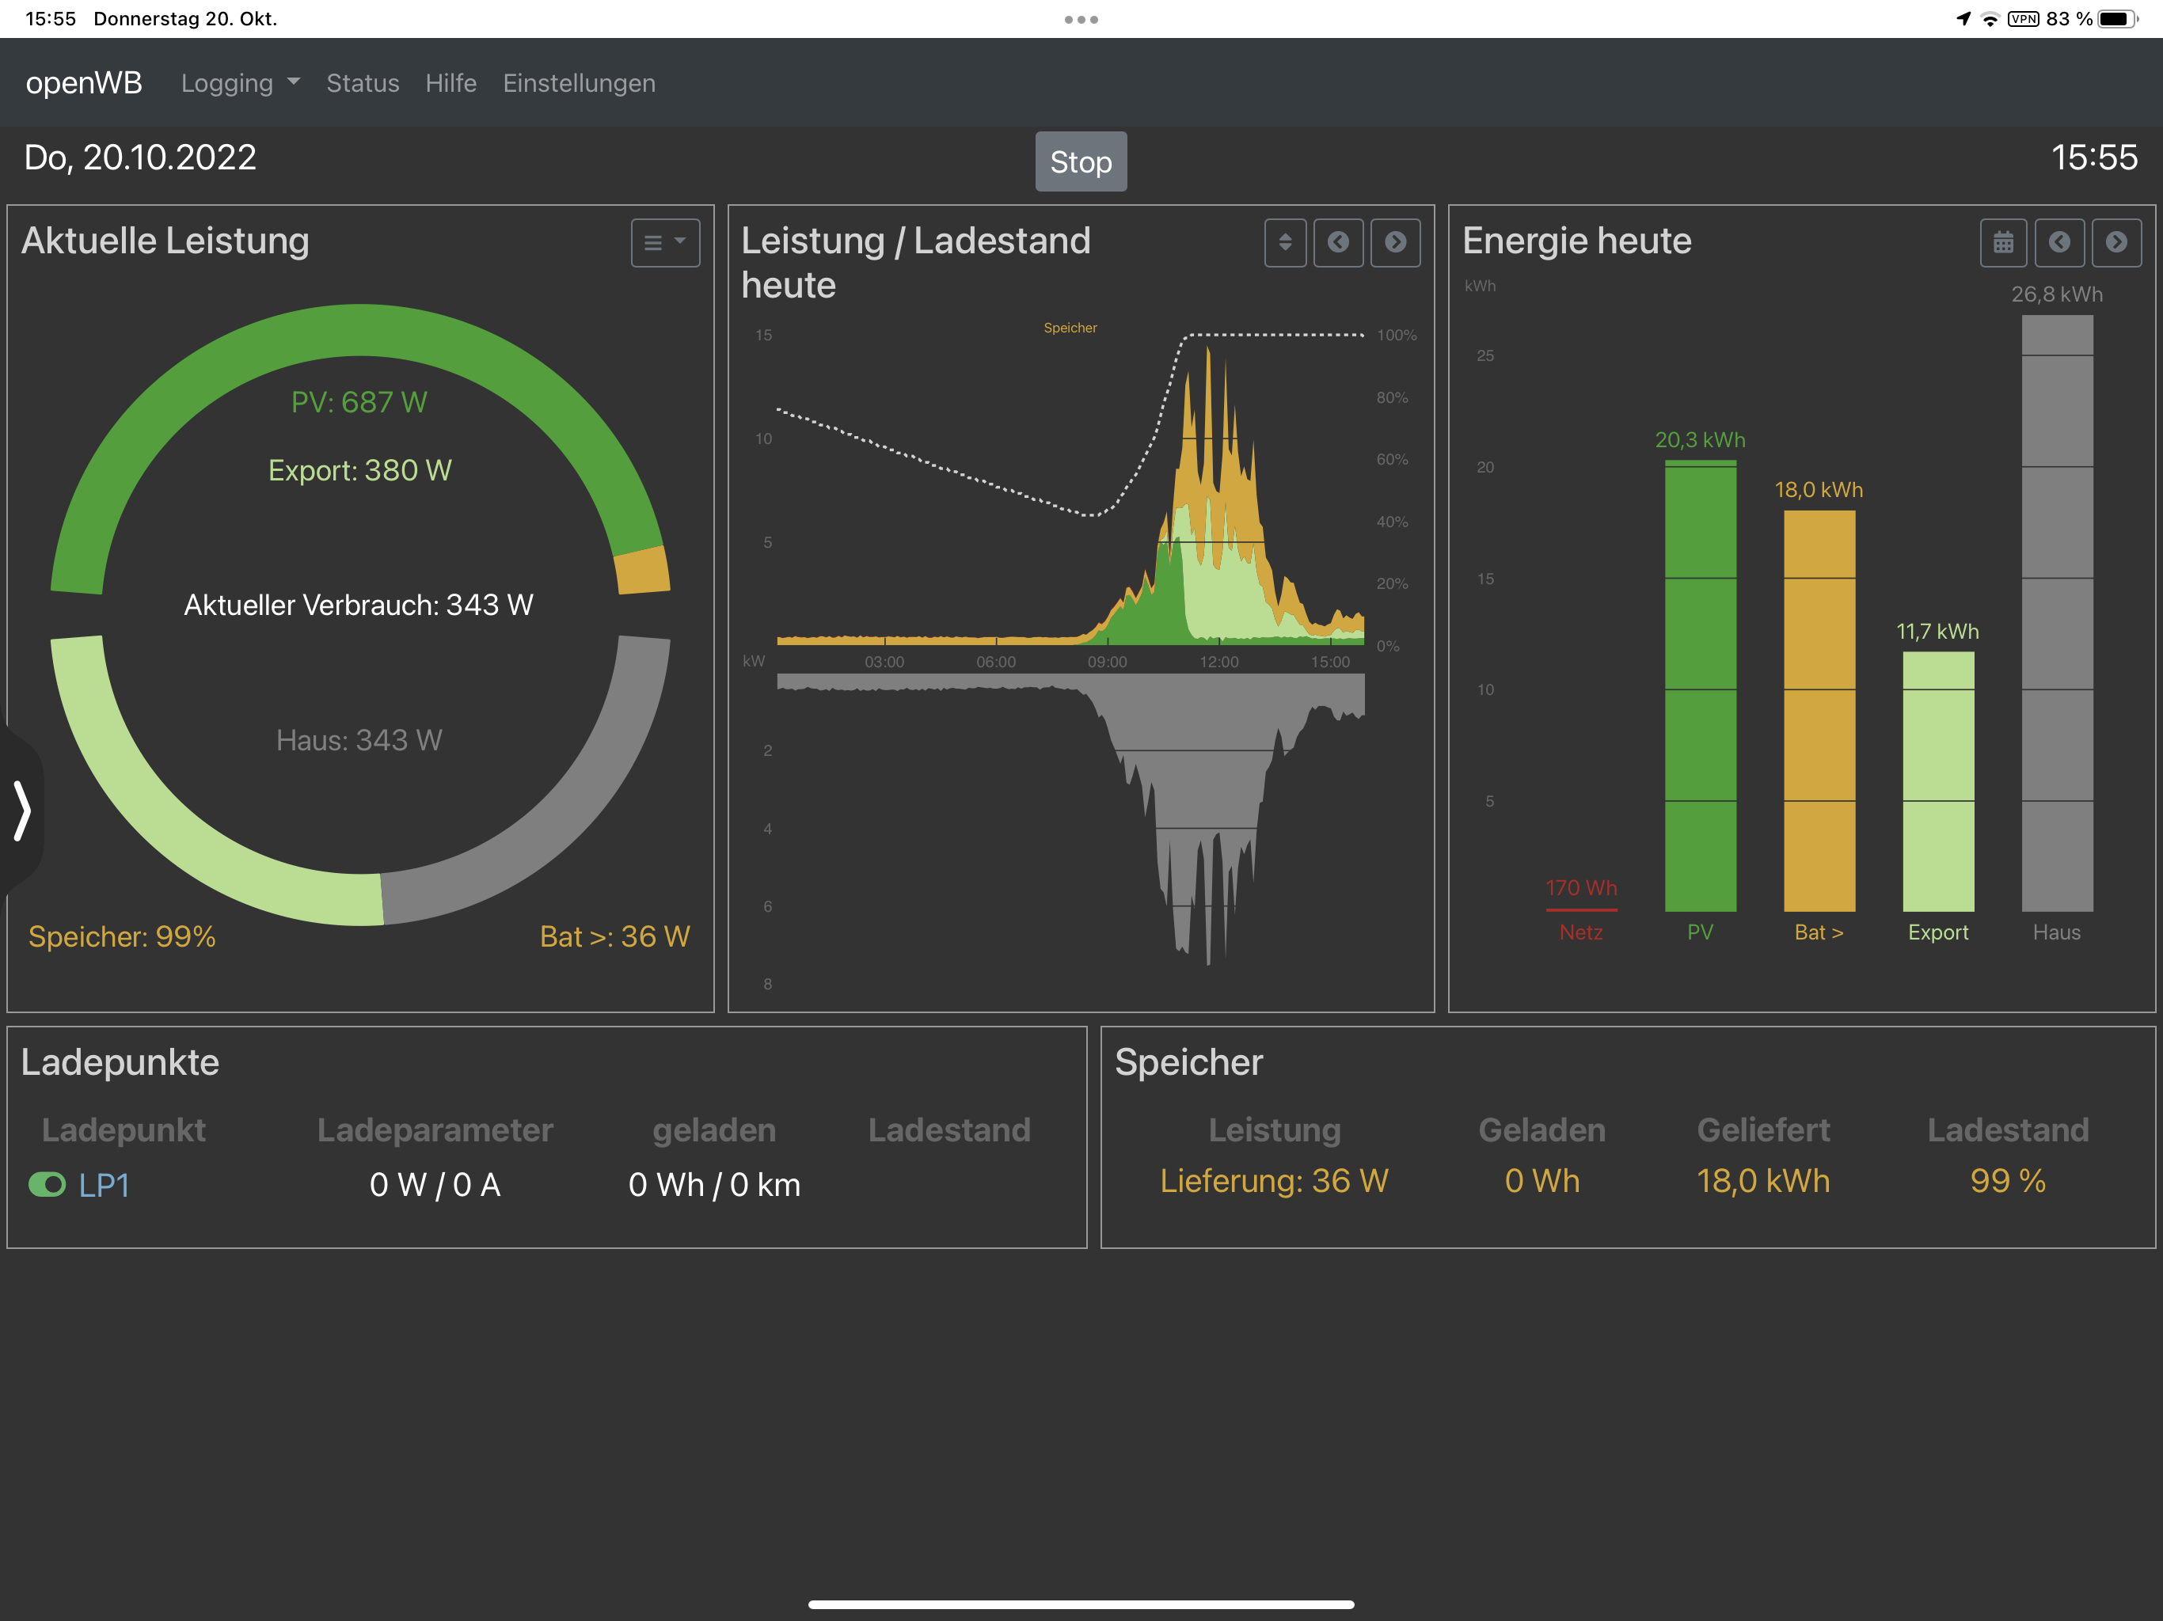Open the Einstellungen menu

click(x=579, y=83)
